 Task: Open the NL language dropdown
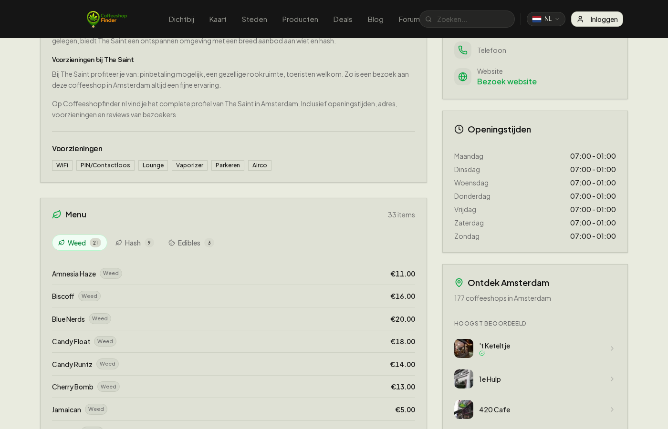(546, 19)
